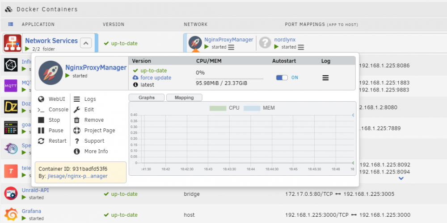Click the Support question entry
Image resolution: width=447 pixels, height=223 pixels.
tap(89, 141)
